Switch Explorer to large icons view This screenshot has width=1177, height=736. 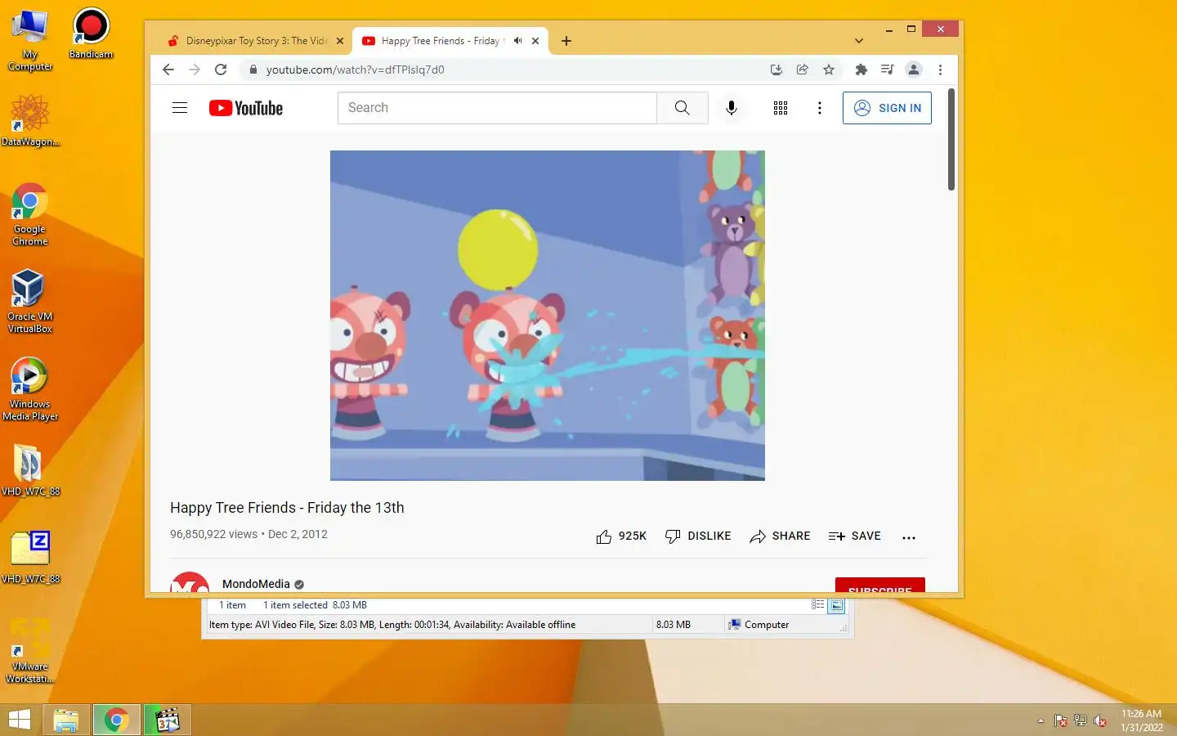click(x=836, y=606)
